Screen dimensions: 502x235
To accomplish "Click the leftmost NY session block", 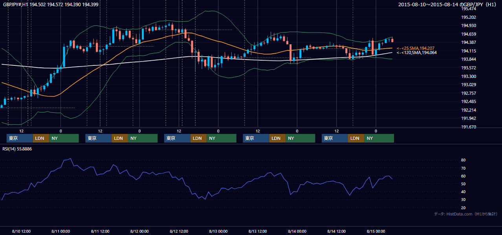I will [x=64, y=138].
